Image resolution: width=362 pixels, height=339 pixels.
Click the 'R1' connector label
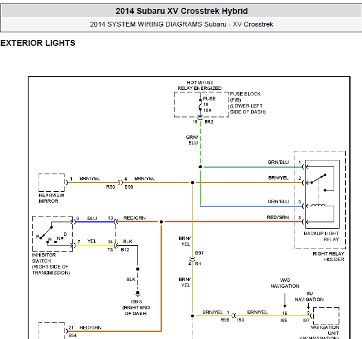(x=198, y=264)
